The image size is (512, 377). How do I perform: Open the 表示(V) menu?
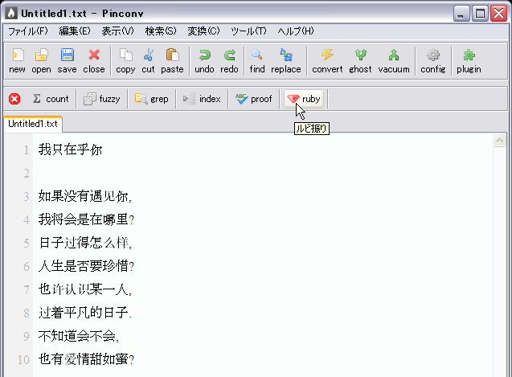[117, 31]
